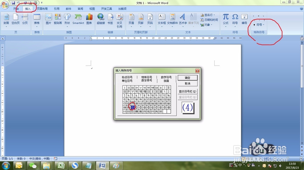Viewport: 304px width, 170px height.
Task: Switch to the 审阅 ribbon tab
Action: pyautogui.click(x=80, y=9)
